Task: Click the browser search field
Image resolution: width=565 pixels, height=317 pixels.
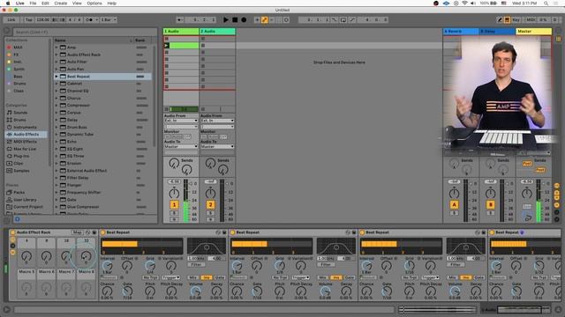Action: pyautogui.click(x=85, y=32)
